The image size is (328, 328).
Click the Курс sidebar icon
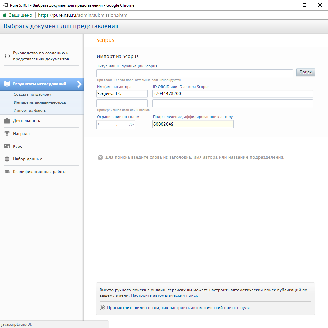click(x=7, y=146)
